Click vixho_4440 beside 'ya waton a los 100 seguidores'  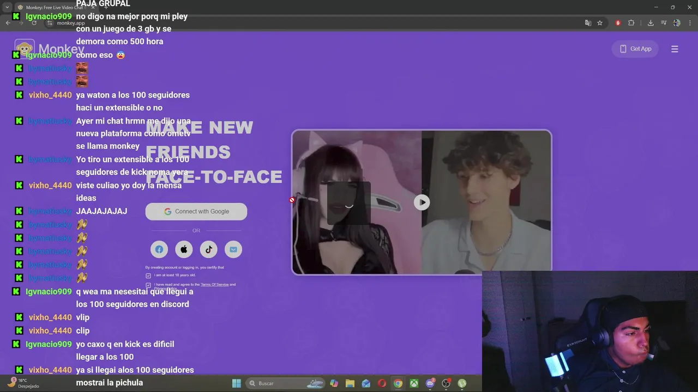50,95
